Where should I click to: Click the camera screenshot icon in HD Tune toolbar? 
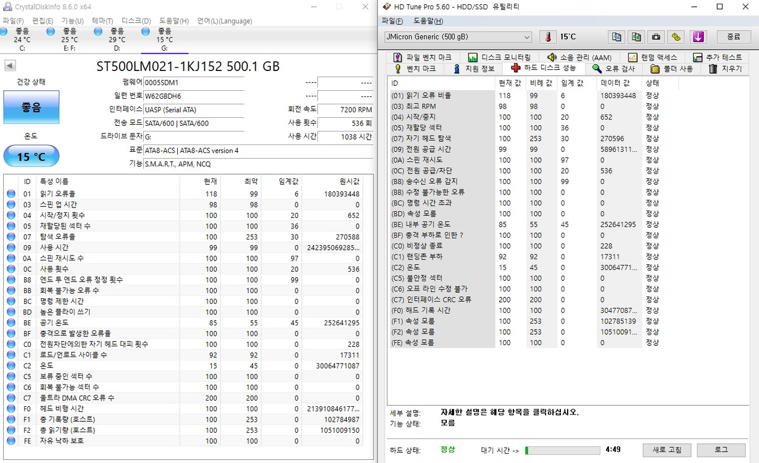coord(656,36)
